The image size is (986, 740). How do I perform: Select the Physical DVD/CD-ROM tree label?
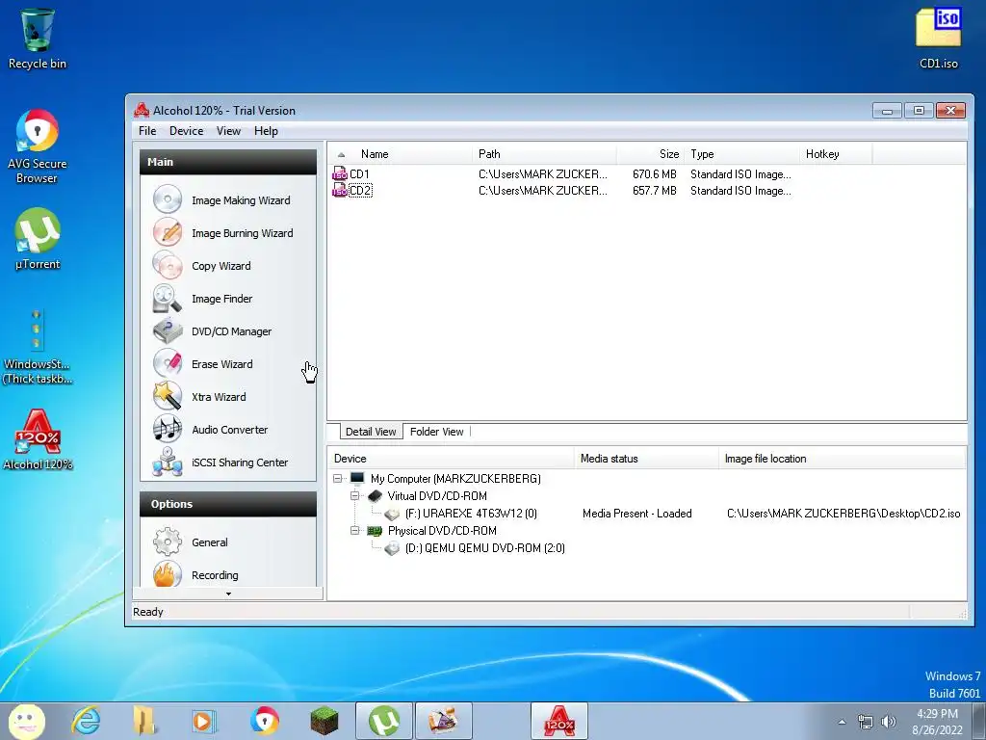(x=442, y=531)
